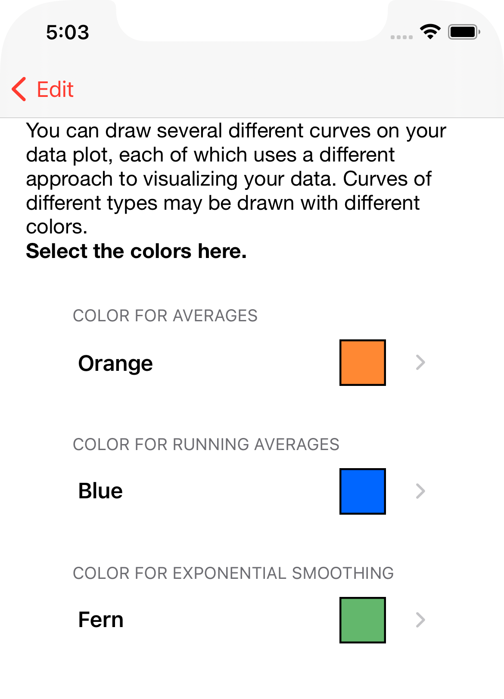504x699 pixels.
Task: Click the Color for Averages header
Action: [165, 316]
